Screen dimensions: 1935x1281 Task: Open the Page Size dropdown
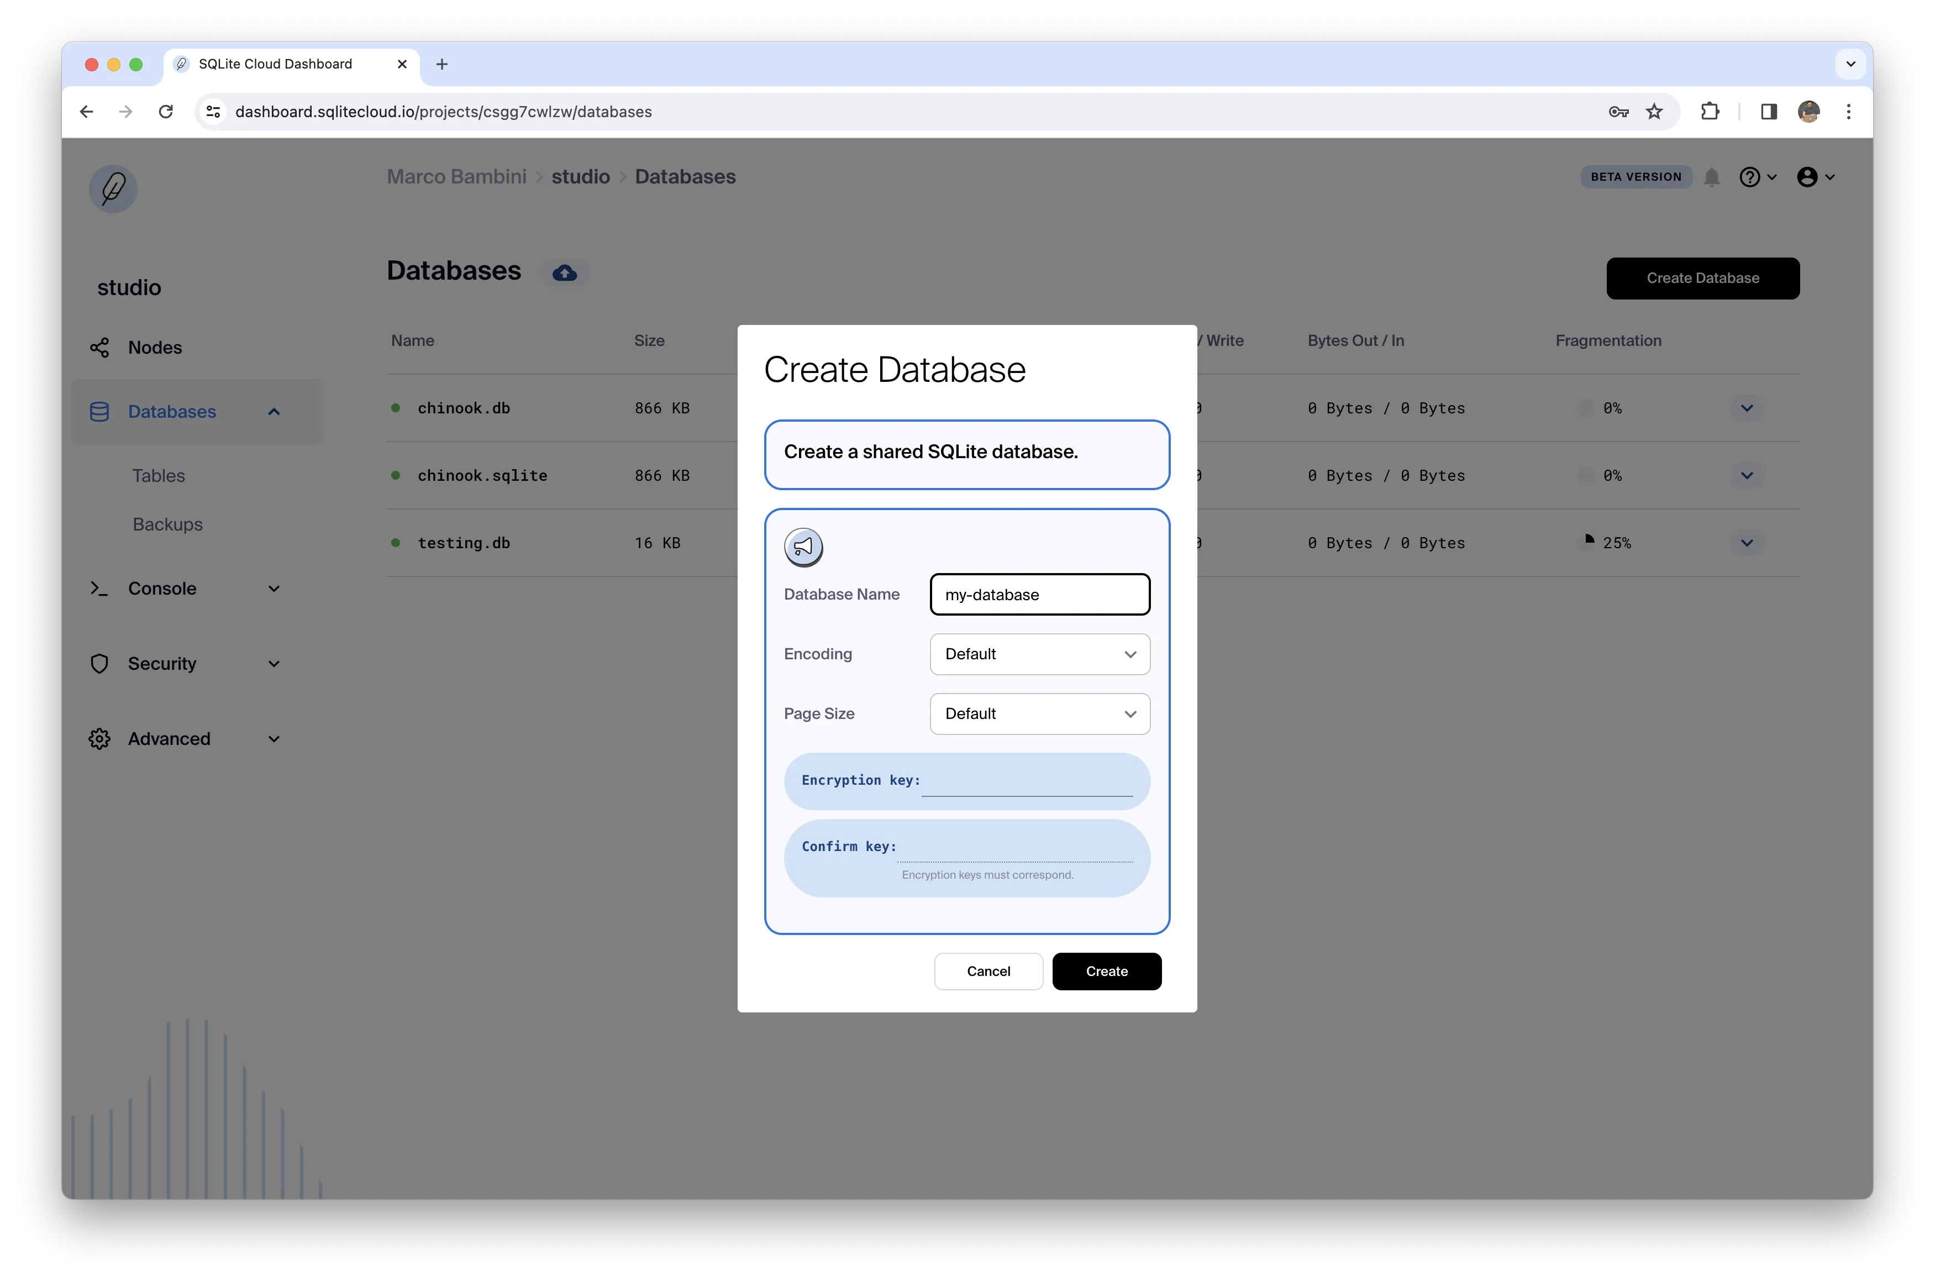(x=1040, y=714)
